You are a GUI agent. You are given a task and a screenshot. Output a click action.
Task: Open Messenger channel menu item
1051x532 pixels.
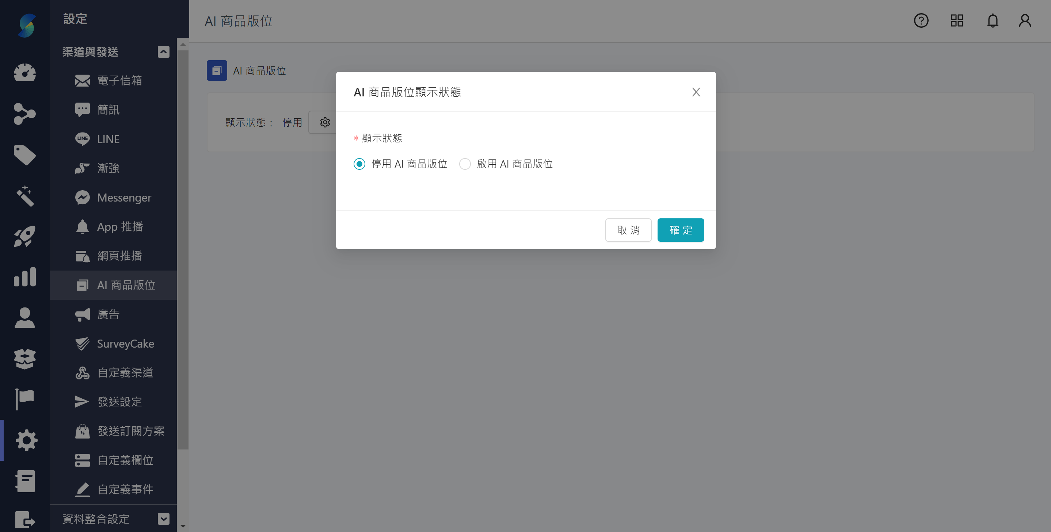[113, 197]
